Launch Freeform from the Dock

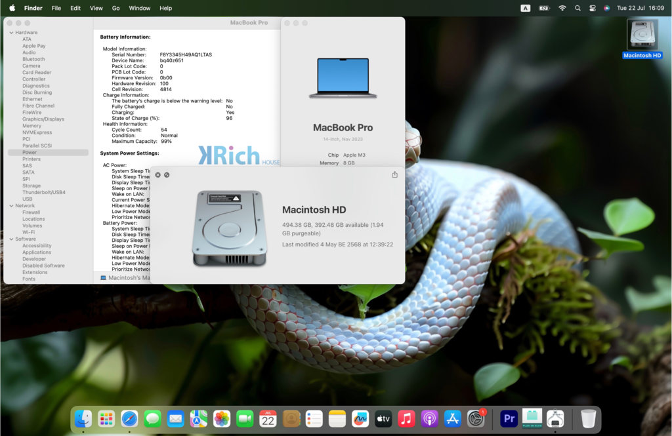pyautogui.click(x=360, y=418)
